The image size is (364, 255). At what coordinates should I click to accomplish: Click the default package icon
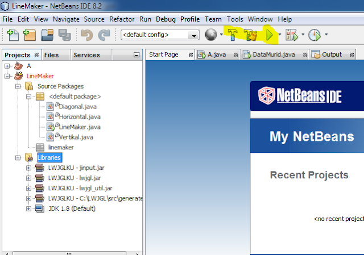(40, 97)
